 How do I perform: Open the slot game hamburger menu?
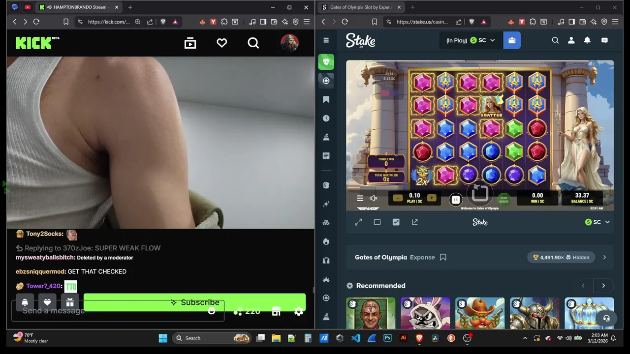360,198
